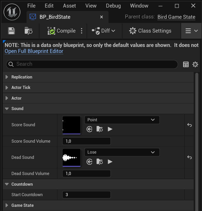Edit the Start Countdown value field

[86, 195]
